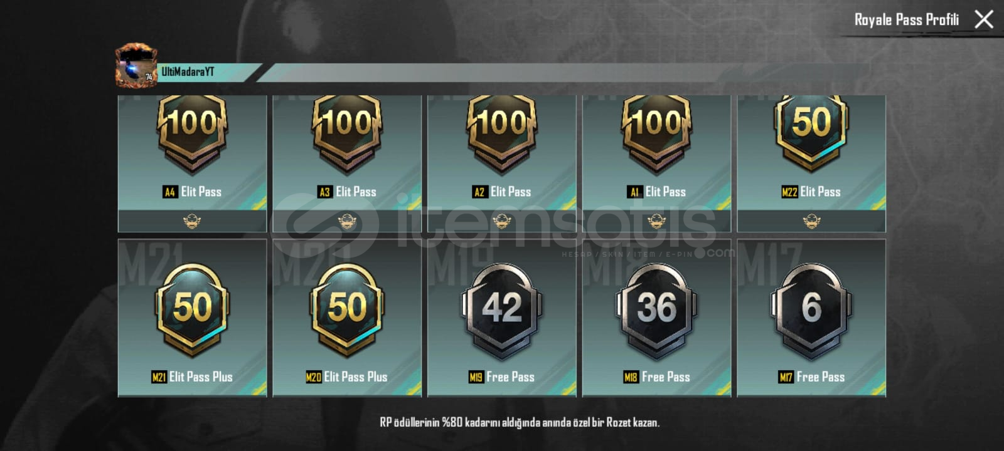Click the special badge emblem under A4

[x=192, y=221]
